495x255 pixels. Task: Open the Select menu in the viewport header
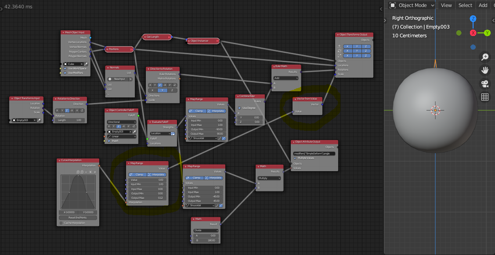click(465, 5)
